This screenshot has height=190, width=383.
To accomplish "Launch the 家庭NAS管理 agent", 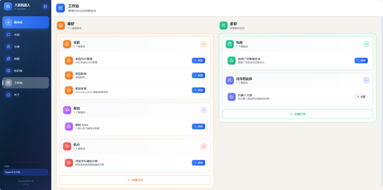I will click(x=198, y=60).
